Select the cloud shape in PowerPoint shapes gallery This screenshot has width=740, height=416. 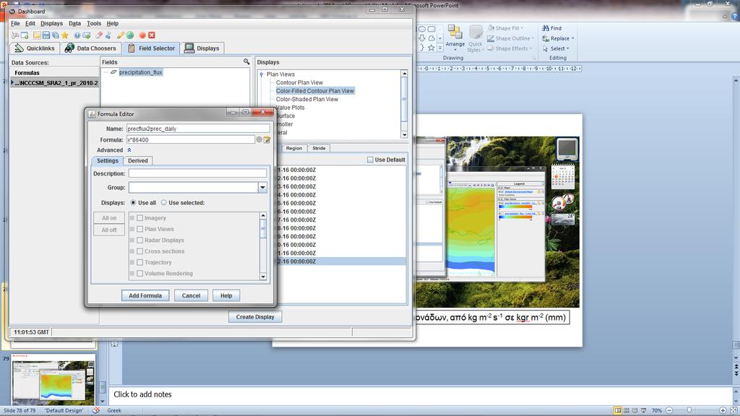pyautogui.click(x=431, y=39)
